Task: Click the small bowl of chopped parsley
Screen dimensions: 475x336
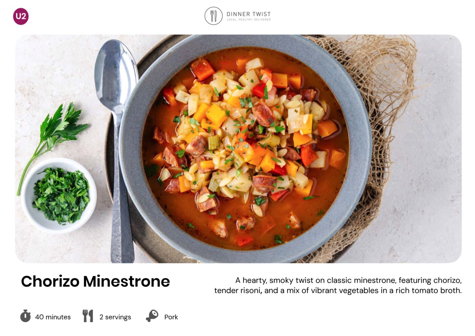Action: point(59,195)
